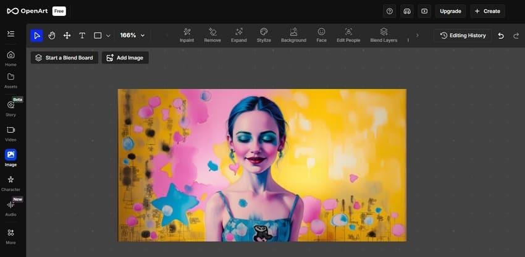Open Image in sidebar
The width and height of the screenshot is (525, 257).
point(10,158)
